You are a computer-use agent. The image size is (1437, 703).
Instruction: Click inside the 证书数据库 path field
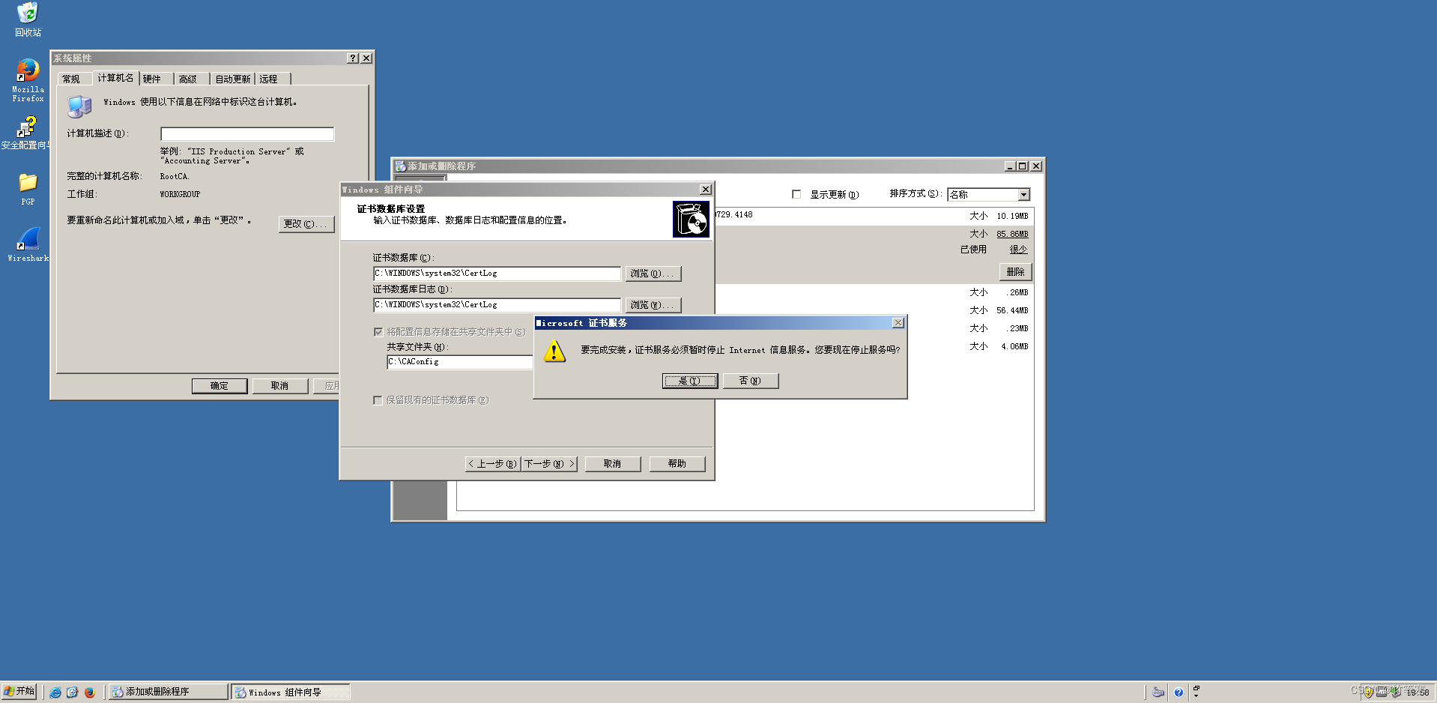point(494,273)
